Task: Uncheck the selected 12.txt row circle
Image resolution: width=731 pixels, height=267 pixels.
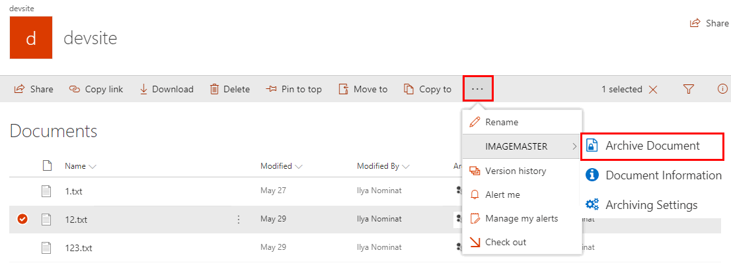Action: tap(22, 219)
